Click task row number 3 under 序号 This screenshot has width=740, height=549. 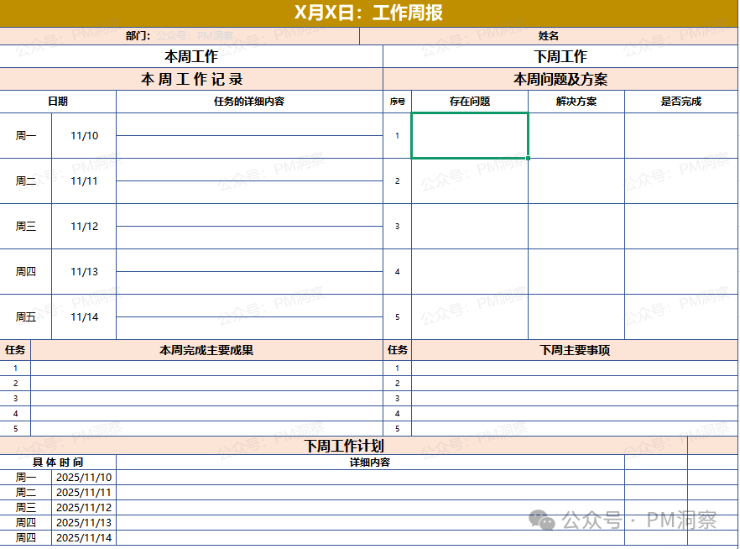[x=397, y=226]
